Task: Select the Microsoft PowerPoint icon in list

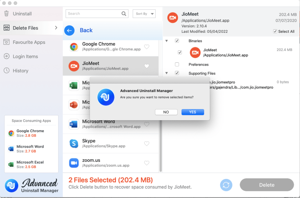Action: (x=74, y=105)
